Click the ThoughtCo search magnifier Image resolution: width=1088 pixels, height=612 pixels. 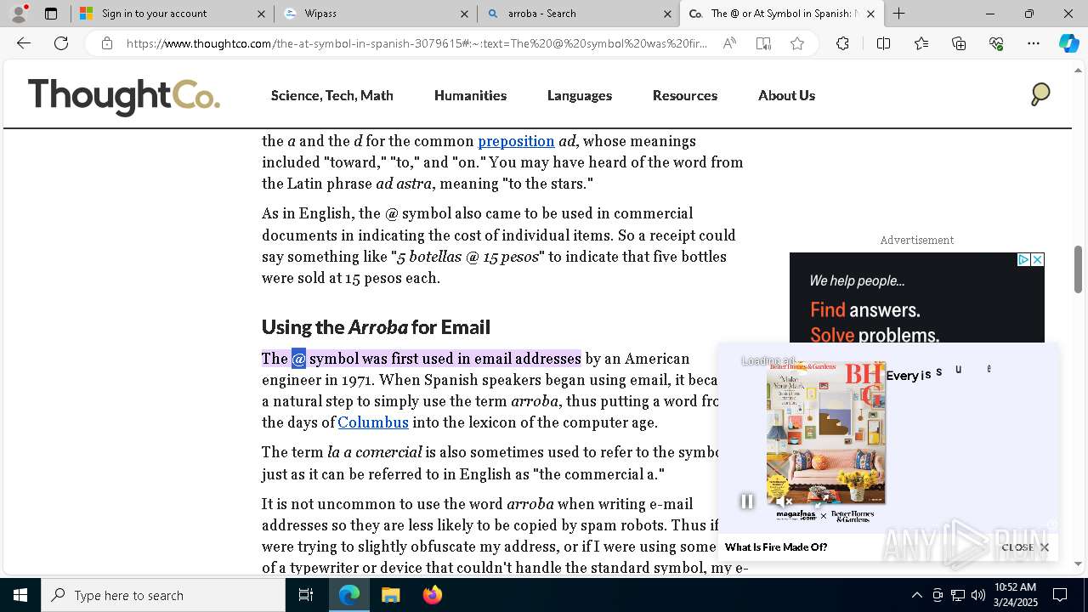(x=1040, y=94)
